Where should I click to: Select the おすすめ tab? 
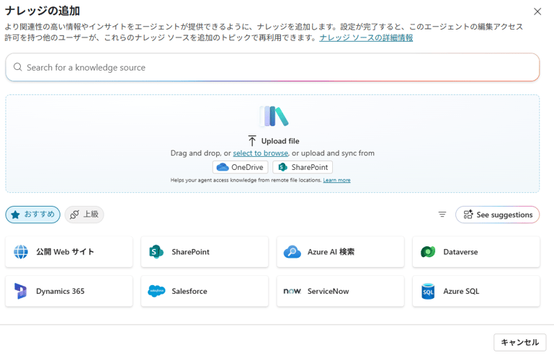click(33, 215)
